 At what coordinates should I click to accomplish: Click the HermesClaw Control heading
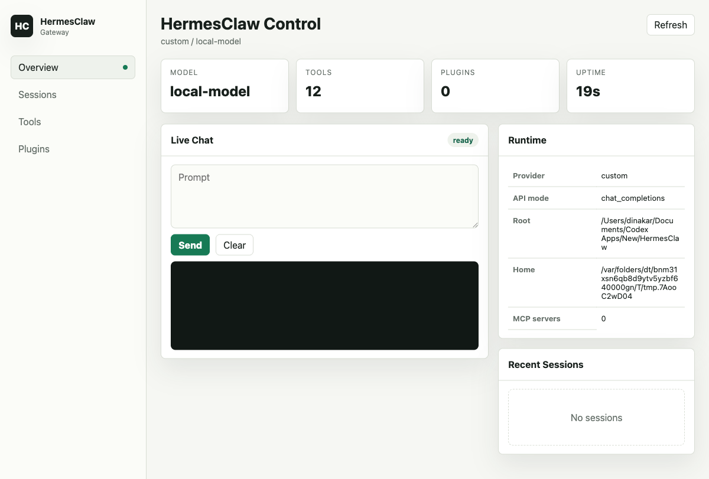pyautogui.click(x=241, y=24)
